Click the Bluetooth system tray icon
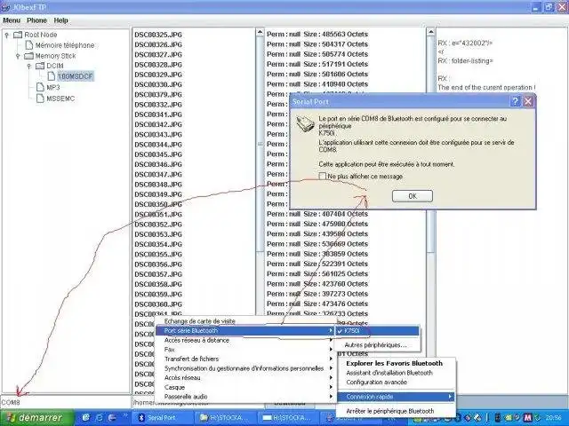Viewport: 569px width, 426px height. [x=459, y=418]
